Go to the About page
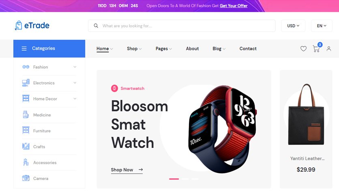 pos(192,49)
